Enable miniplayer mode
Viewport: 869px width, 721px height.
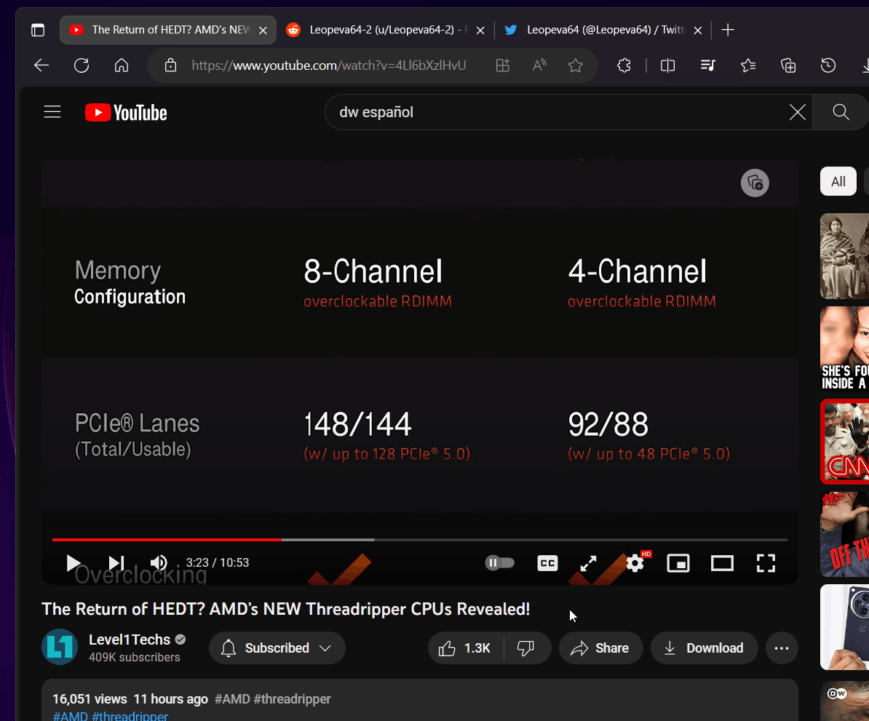[678, 563]
